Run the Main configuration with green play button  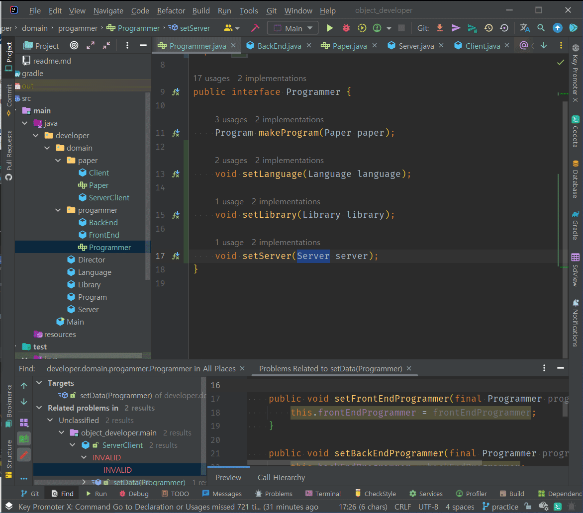coord(329,28)
